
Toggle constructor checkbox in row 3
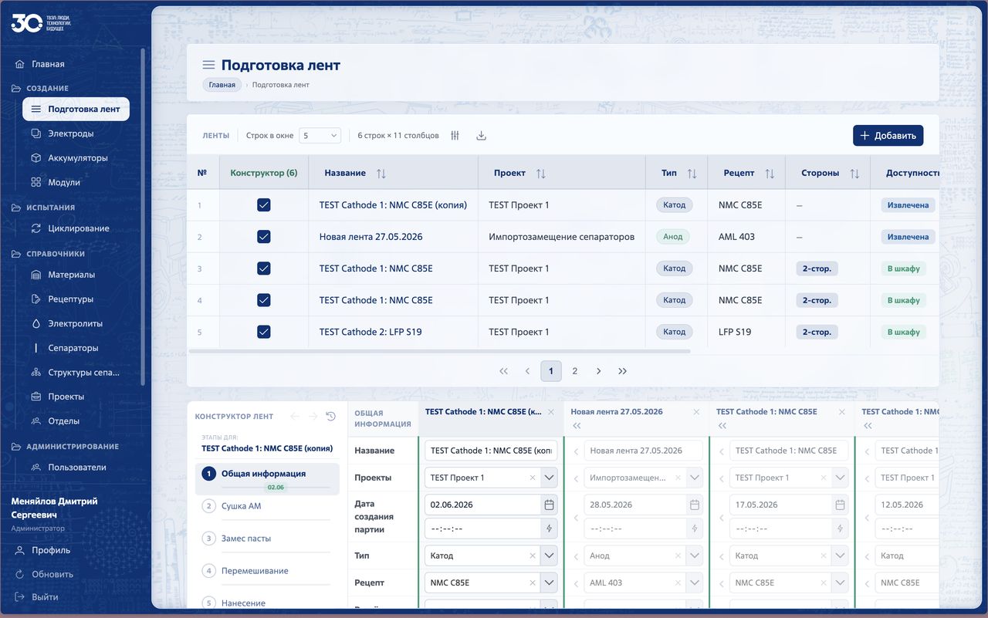[x=264, y=268]
